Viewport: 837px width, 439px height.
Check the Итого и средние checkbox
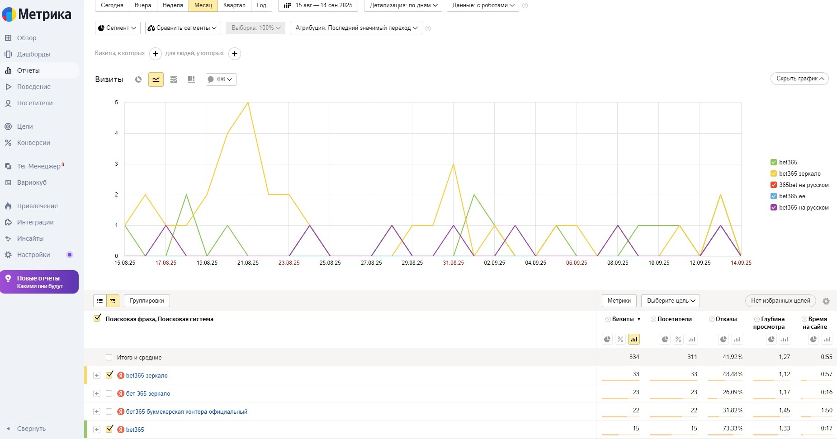[x=109, y=357]
